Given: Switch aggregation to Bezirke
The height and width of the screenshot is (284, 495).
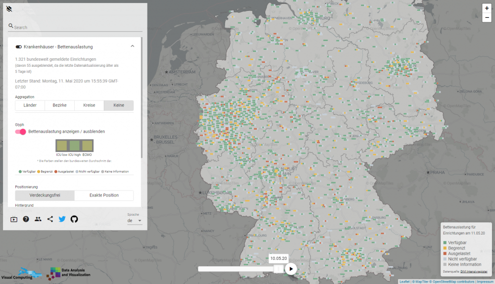Looking at the screenshot, I should coord(59,105).
